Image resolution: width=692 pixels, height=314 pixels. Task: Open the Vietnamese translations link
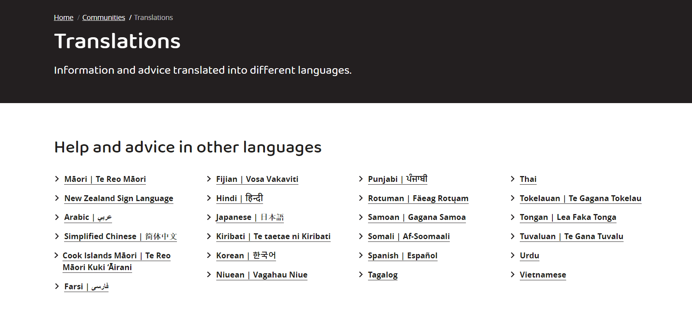[543, 275]
